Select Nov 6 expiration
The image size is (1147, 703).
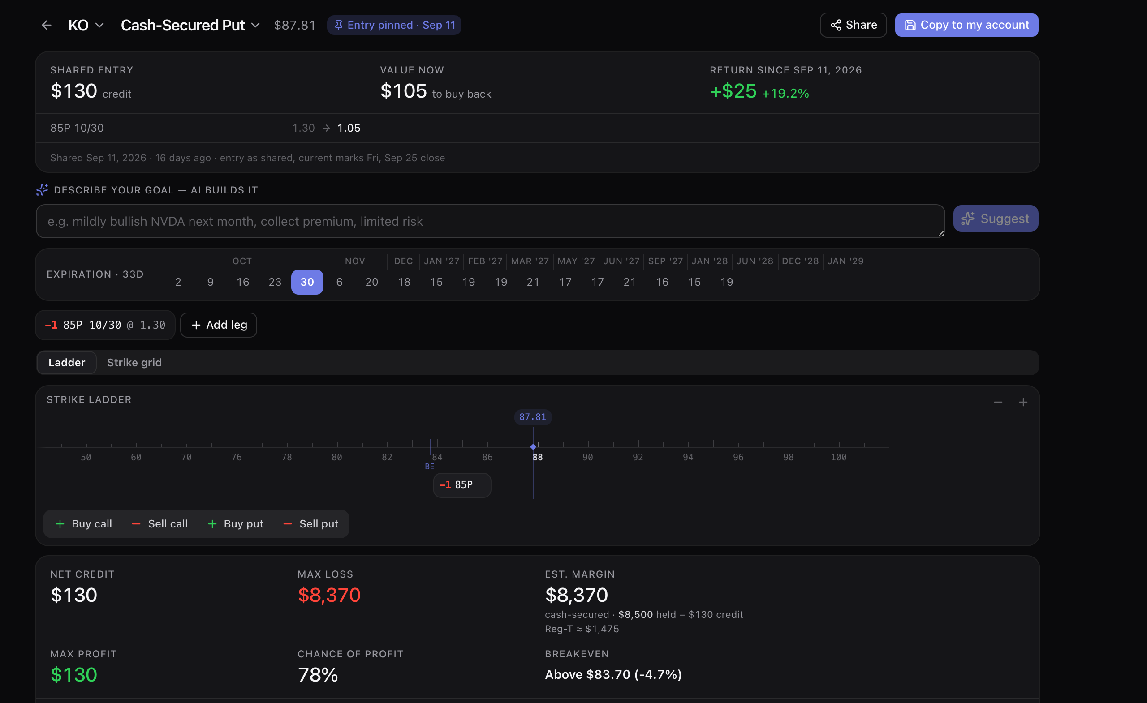[x=339, y=282]
